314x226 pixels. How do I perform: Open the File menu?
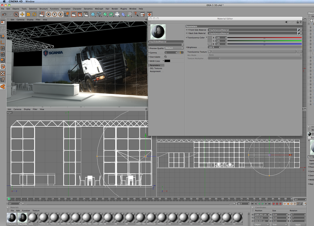[2, 9]
